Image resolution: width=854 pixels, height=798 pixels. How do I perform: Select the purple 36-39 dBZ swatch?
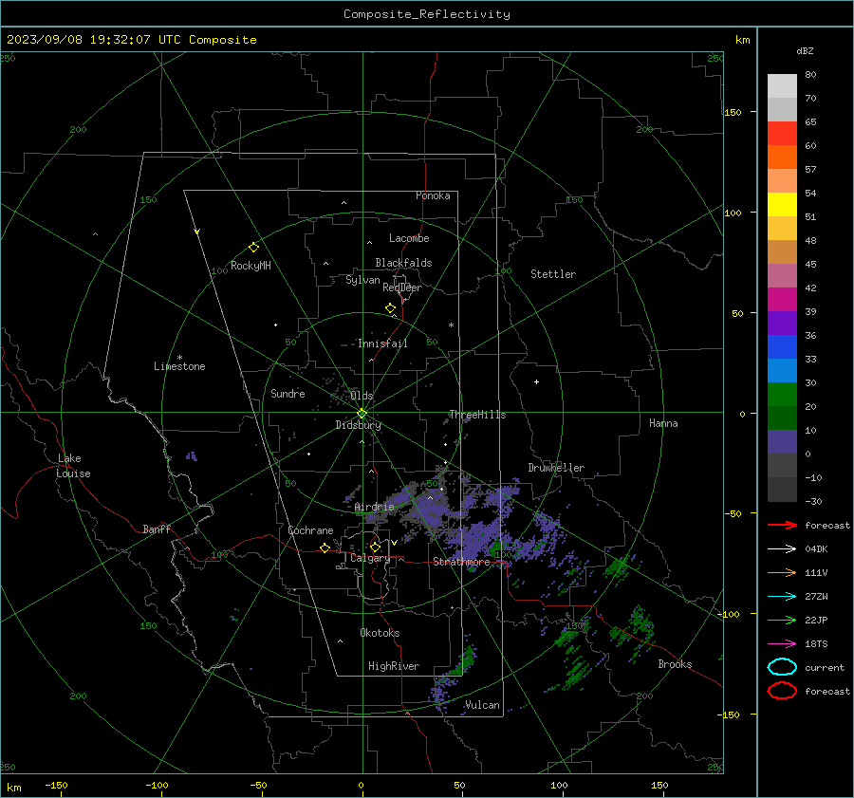[x=782, y=323]
